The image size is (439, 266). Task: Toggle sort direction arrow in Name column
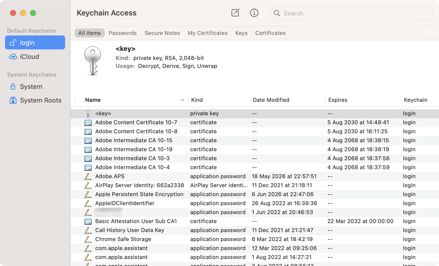click(x=182, y=100)
